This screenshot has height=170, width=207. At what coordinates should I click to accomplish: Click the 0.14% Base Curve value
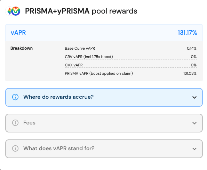(192, 48)
